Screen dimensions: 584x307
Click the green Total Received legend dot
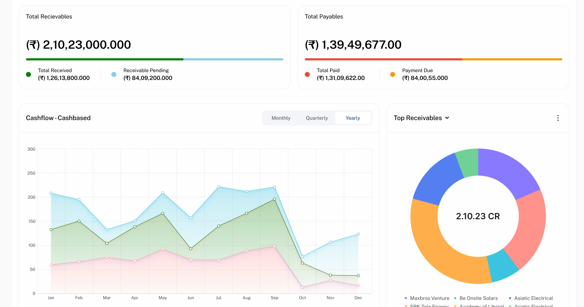coord(28,74)
